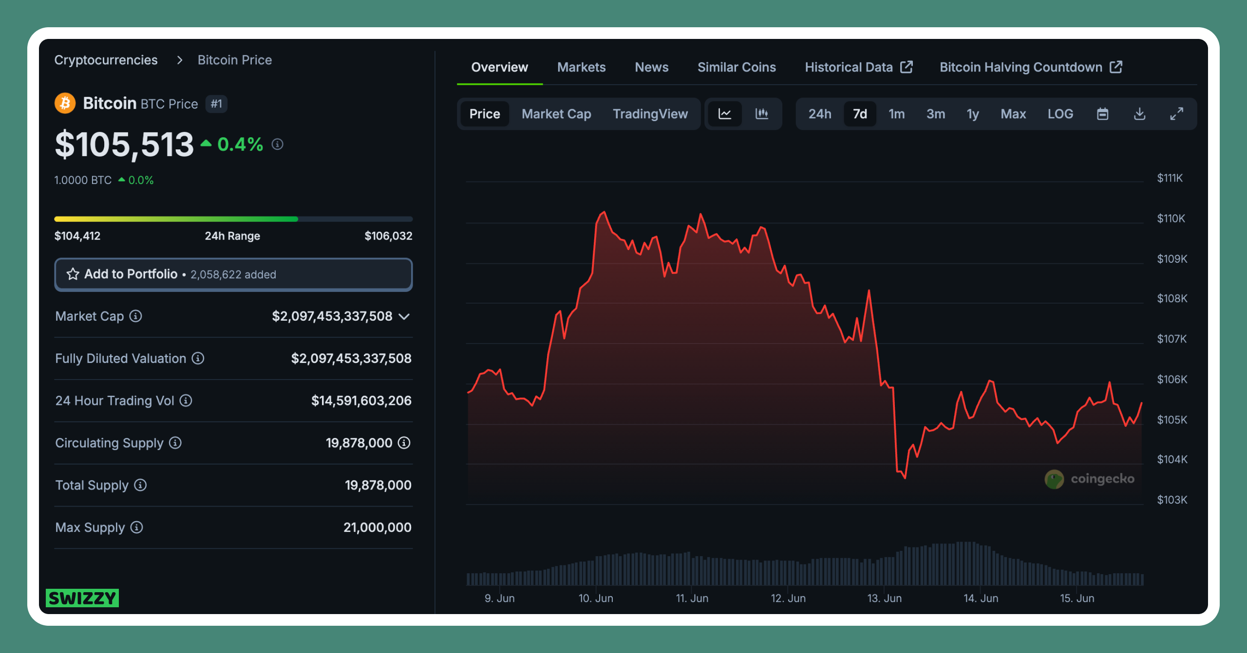Click the orange Bitcoin logo icon
Image resolution: width=1247 pixels, height=653 pixels.
[65, 103]
